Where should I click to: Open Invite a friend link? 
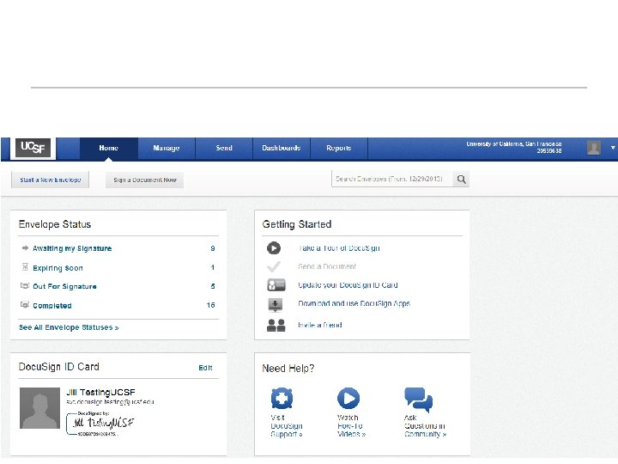tap(320, 325)
